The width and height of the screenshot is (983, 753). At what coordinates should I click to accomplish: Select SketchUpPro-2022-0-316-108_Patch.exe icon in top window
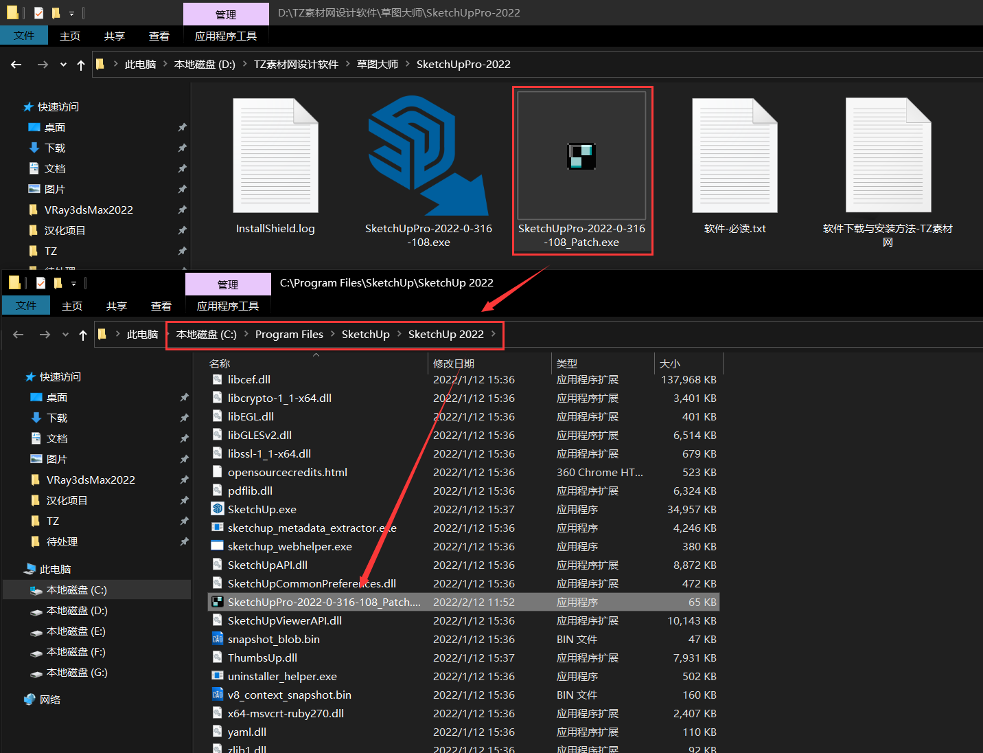pos(581,156)
